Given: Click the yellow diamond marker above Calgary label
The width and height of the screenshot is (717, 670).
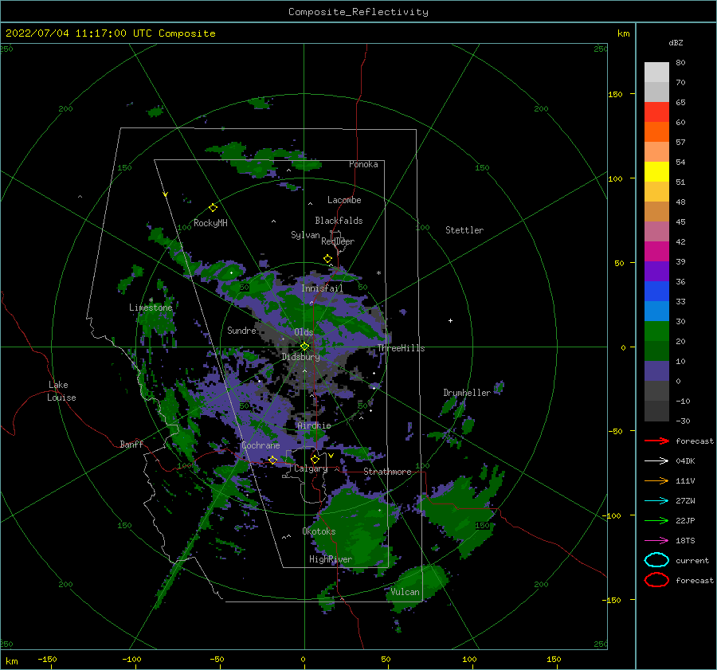Looking at the screenshot, I should click(x=315, y=459).
